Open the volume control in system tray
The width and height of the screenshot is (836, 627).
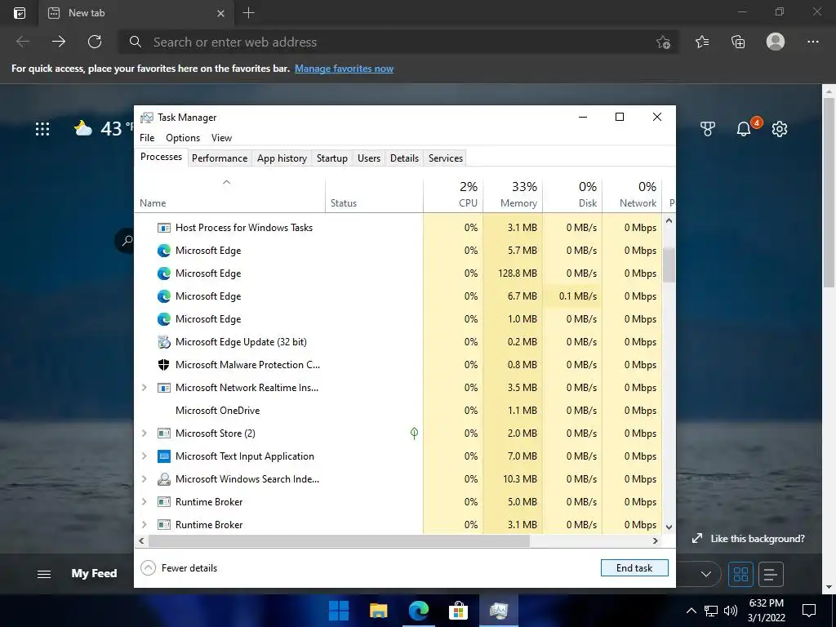tap(731, 611)
